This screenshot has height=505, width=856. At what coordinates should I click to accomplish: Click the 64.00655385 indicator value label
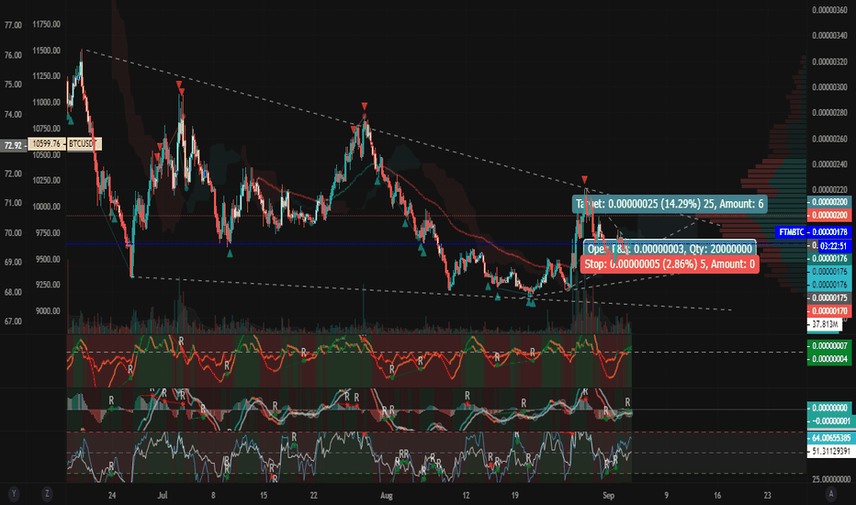click(x=830, y=438)
